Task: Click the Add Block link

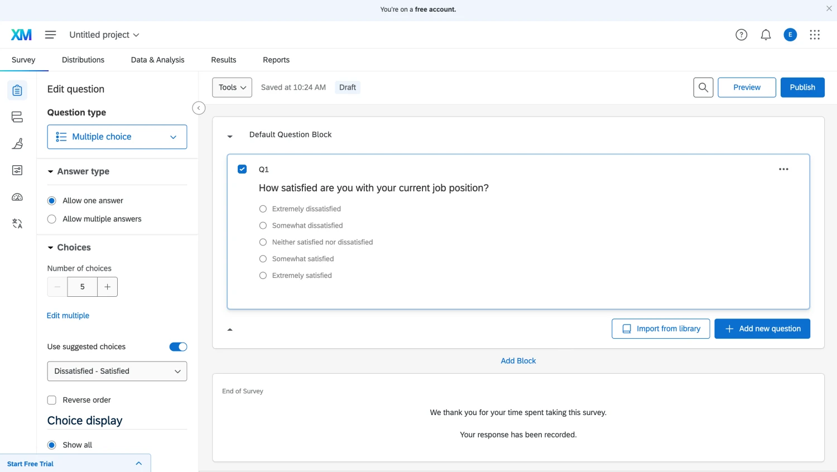Action: (518, 361)
